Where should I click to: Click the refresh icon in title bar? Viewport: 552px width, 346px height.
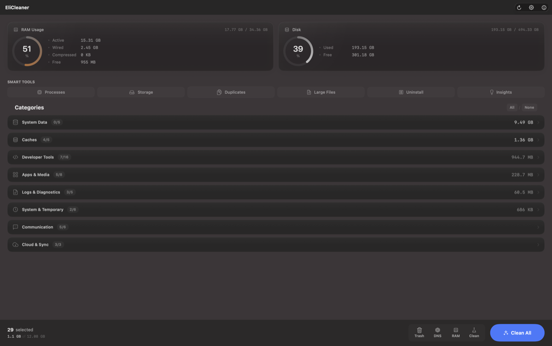tap(519, 8)
